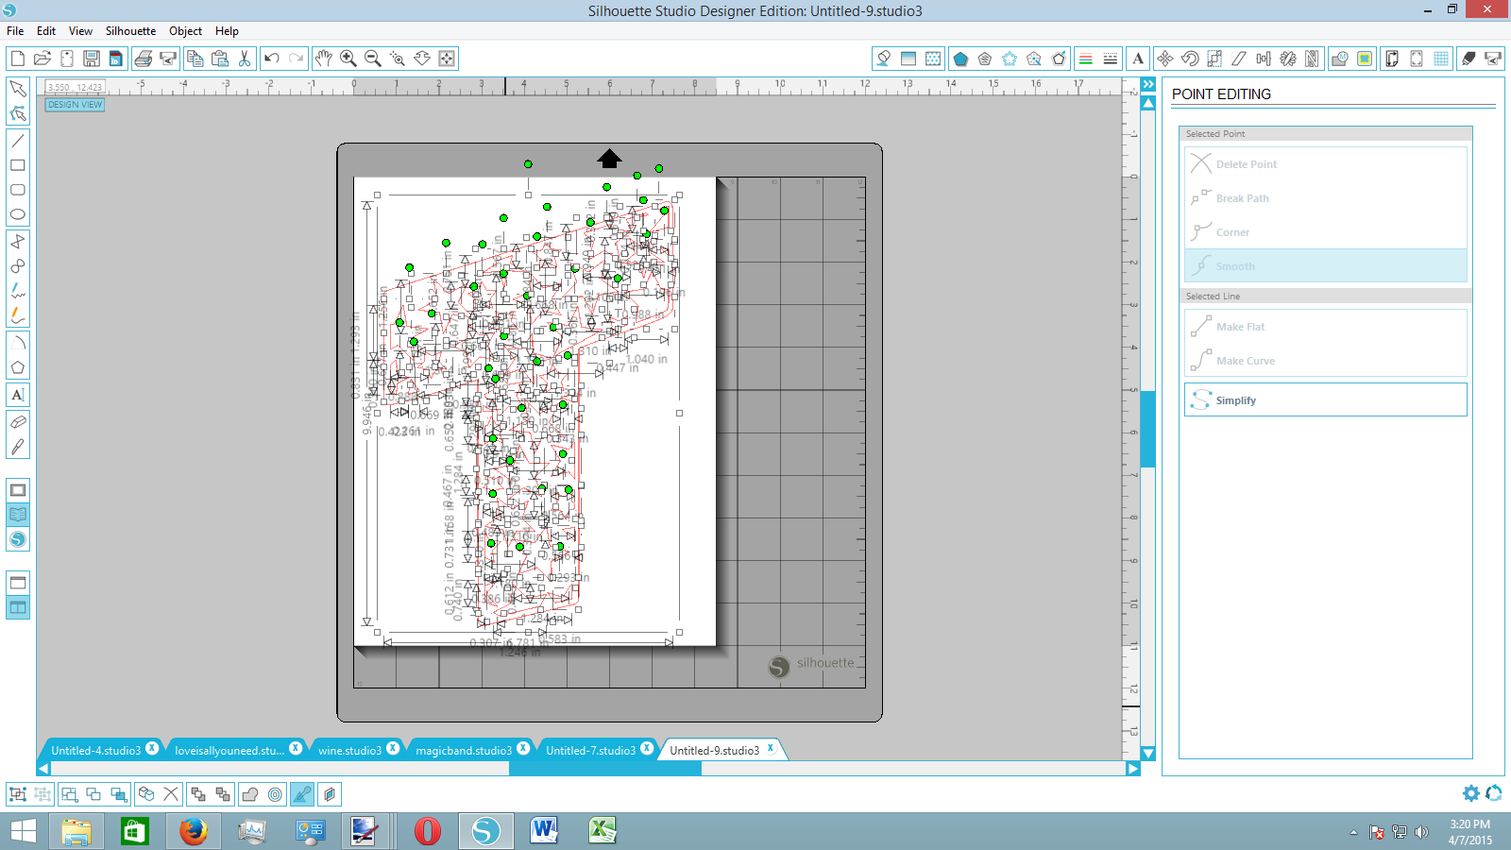Click the Simplify button

(1325, 399)
